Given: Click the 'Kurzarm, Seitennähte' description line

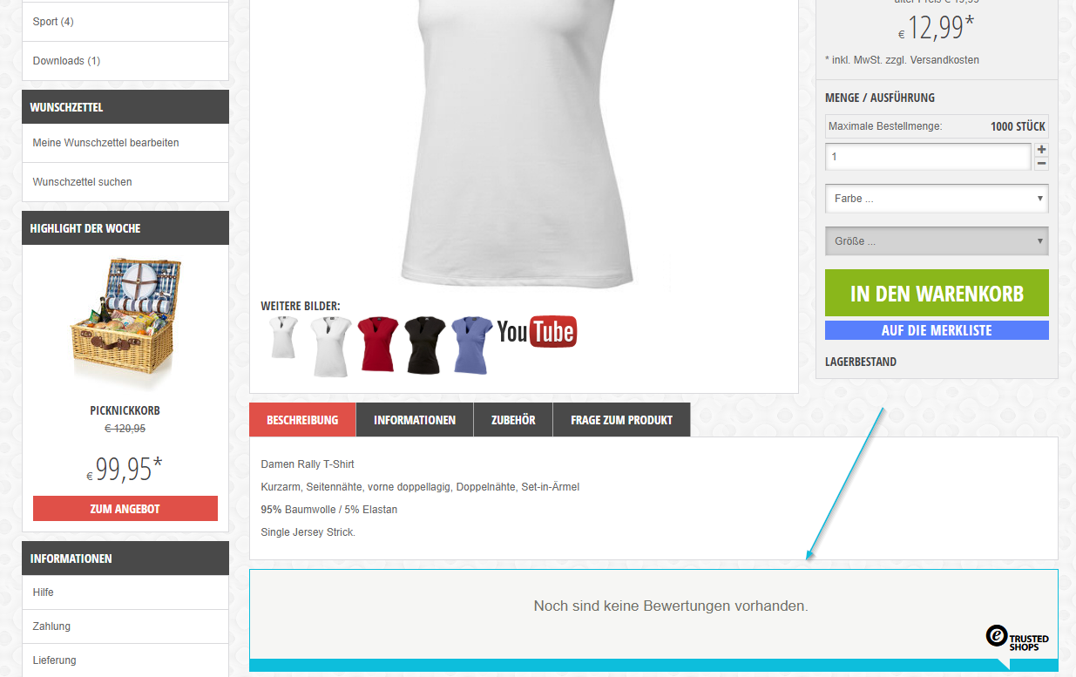Looking at the screenshot, I should click(420, 487).
